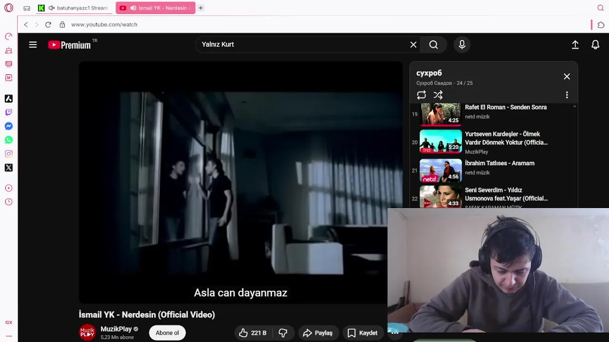Open the YouTube hamburger guide menu
The height and width of the screenshot is (342, 609).
(33, 45)
